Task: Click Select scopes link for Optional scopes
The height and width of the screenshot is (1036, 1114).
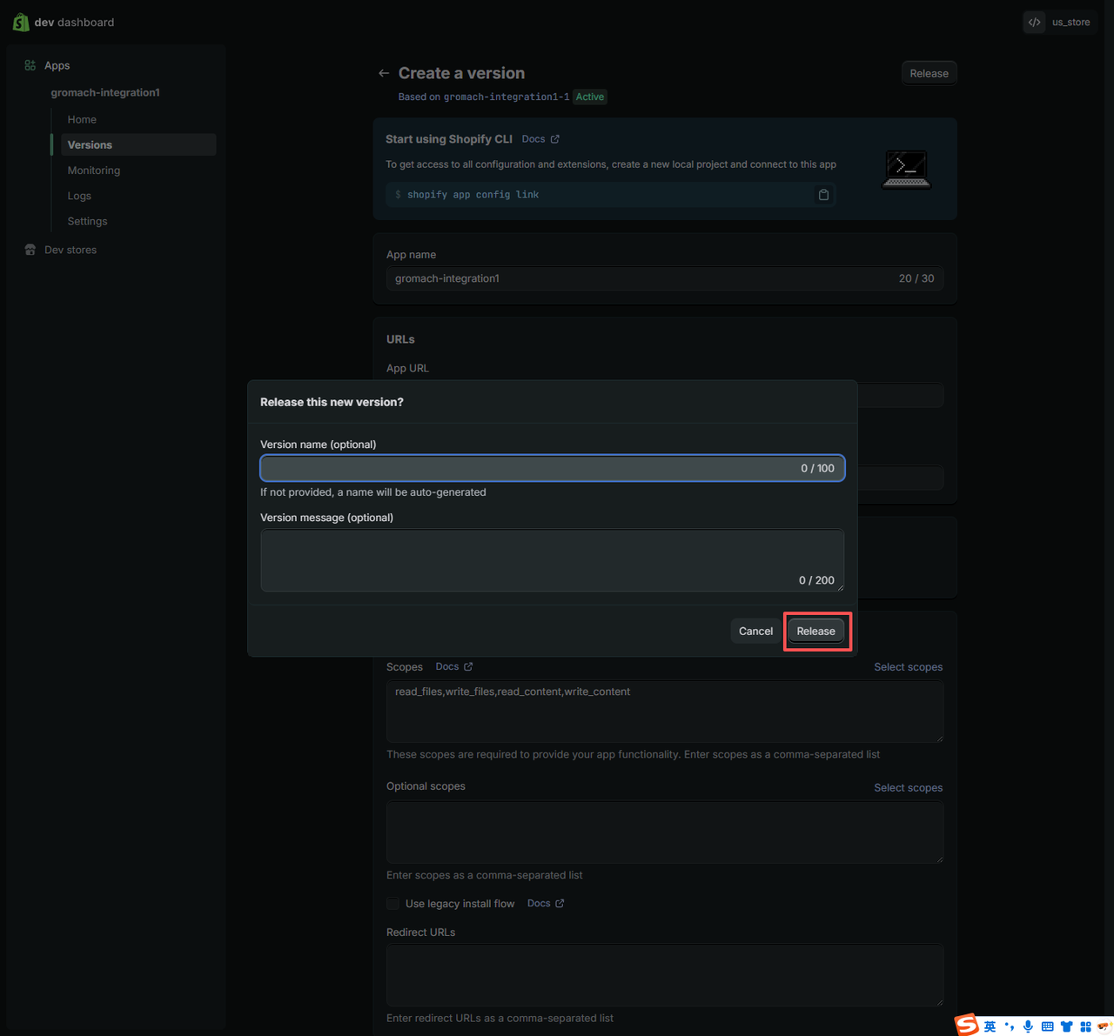Action: tap(908, 787)
